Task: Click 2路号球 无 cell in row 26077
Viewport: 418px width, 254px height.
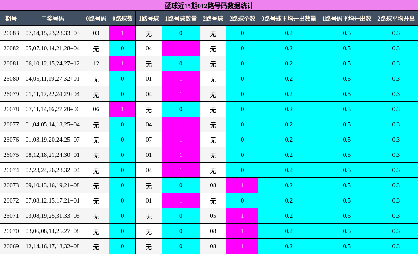Action: click(213, 125)
